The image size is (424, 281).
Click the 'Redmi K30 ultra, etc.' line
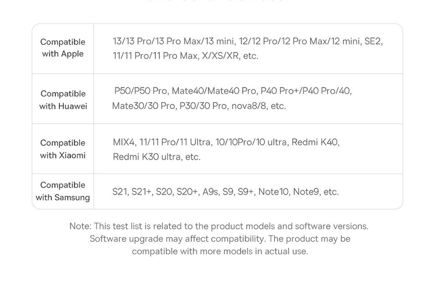(x=157, y=157)
